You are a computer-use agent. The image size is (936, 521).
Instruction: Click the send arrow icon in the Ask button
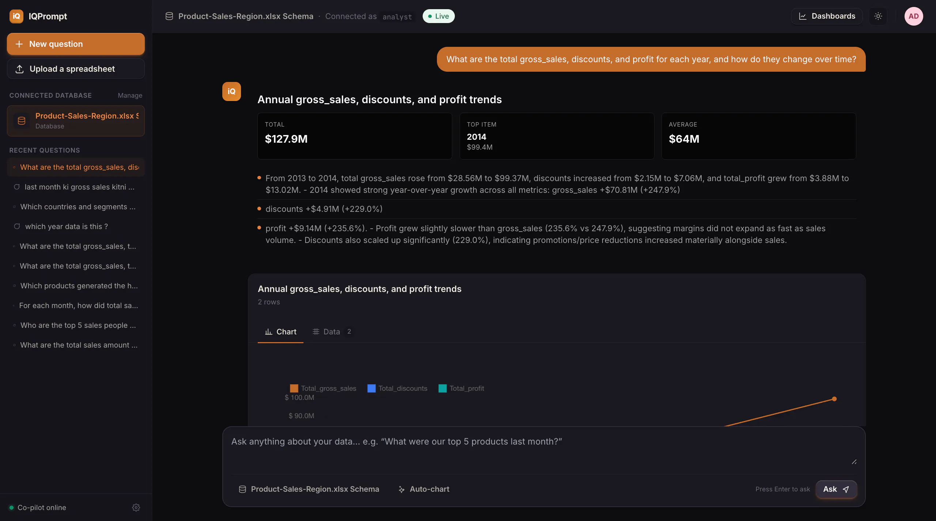point(846,489)
